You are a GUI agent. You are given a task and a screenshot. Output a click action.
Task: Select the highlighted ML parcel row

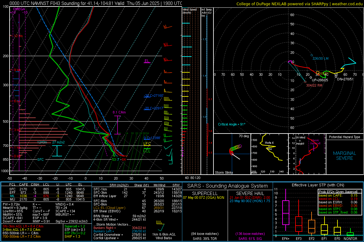(x=47, y=196)
